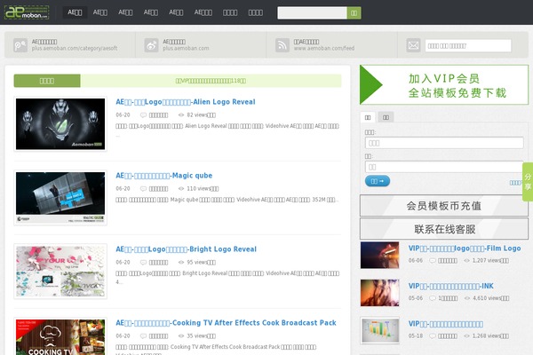This screenshot has width=533, height=355.
Task: Click the eye icon beside 4,610 views
Action: pos(467,298)
